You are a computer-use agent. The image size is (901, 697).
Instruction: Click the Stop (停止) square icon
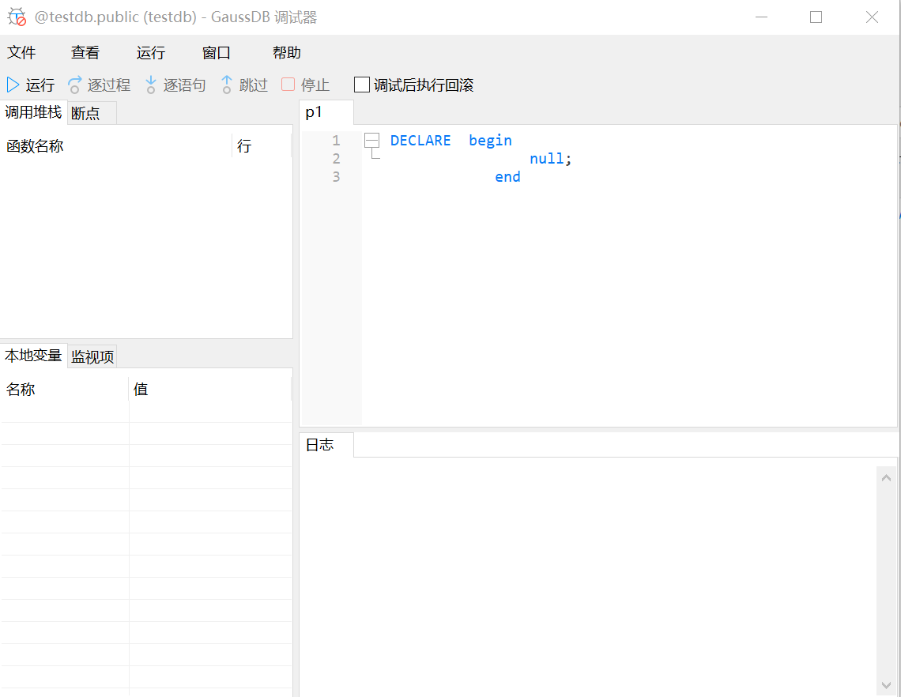[288, 85]
